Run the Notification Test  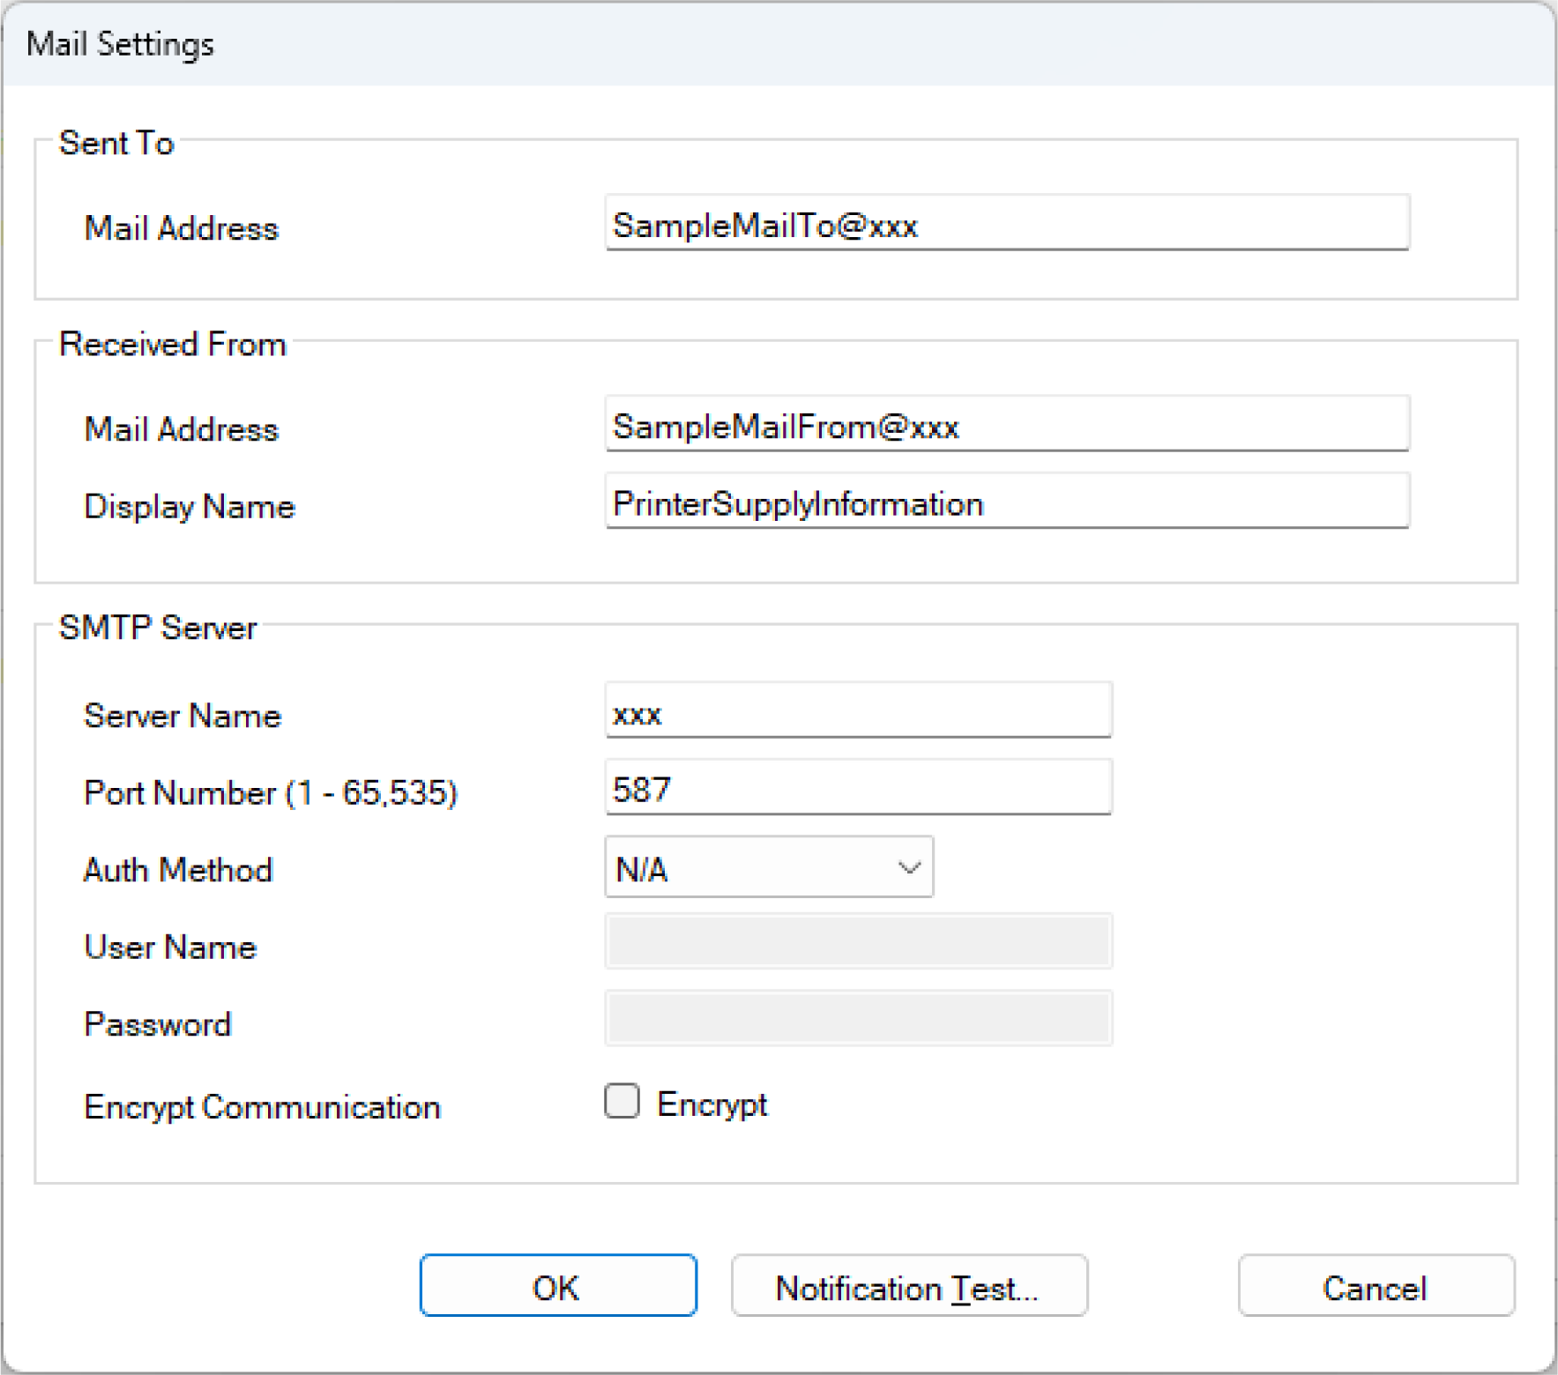pyautogui.click(x=908, y=1287)
